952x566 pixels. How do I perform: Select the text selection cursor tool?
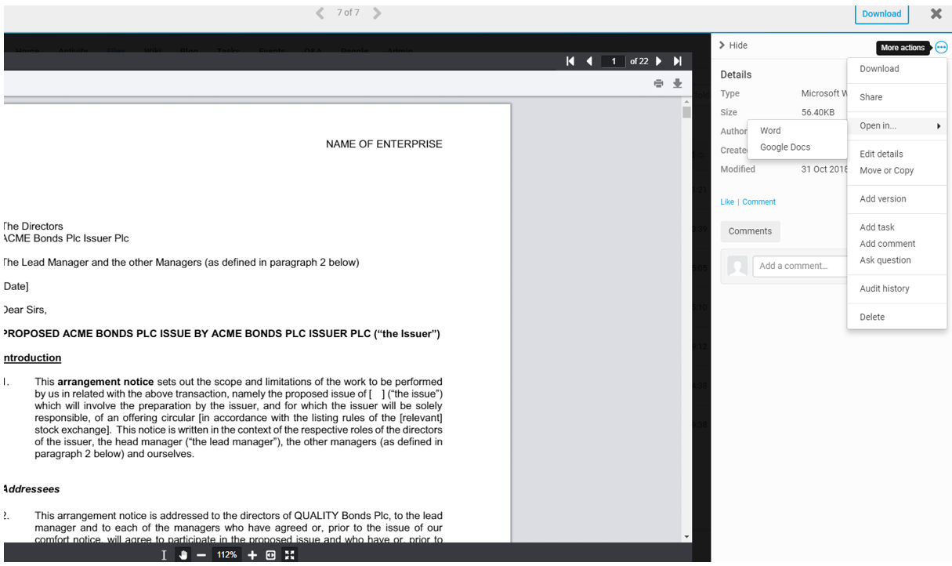(x=164, y=555)
